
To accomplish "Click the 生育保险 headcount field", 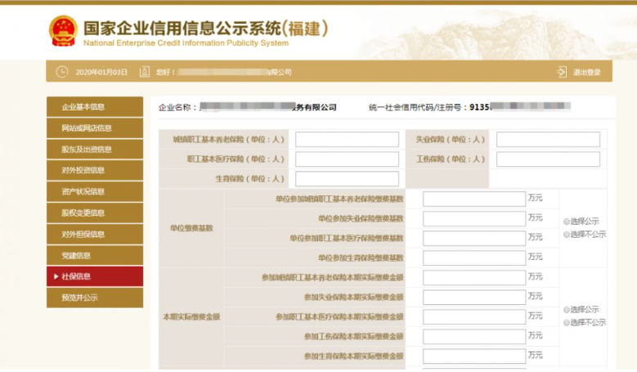I will (x=347, y=179).
